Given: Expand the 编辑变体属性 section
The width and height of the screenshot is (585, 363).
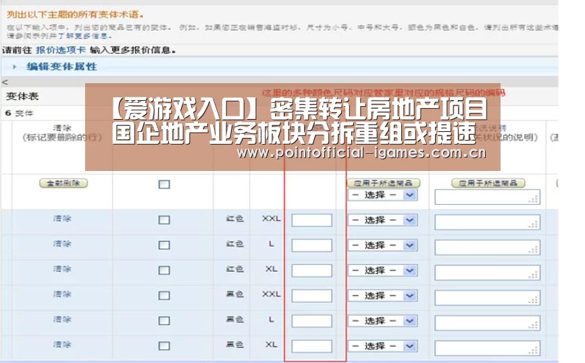Looking at the screenshot, I should click(61, 67).
